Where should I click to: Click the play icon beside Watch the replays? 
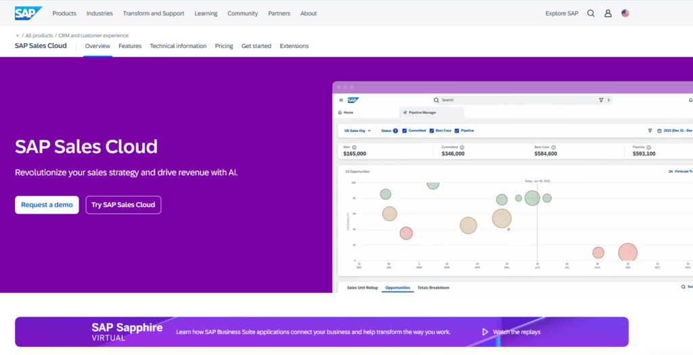point(485,331)
